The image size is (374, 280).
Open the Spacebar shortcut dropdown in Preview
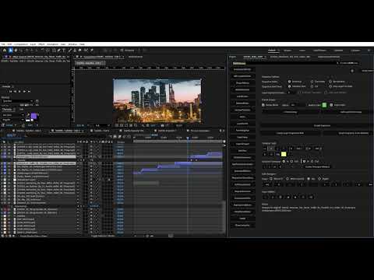17,101
